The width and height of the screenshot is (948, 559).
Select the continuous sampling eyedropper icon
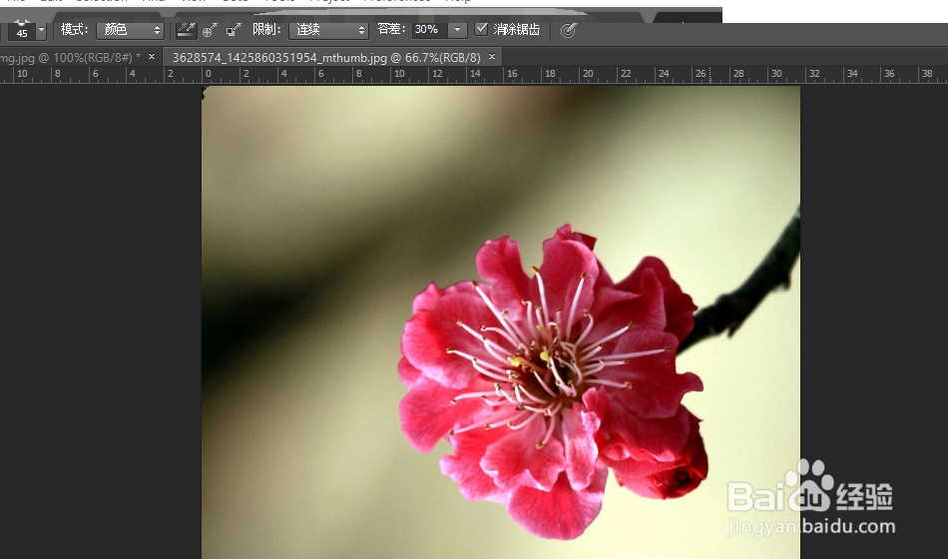(187, 30)
